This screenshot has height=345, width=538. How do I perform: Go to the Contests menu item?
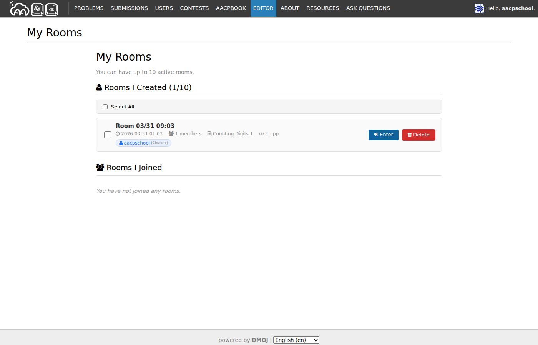click(x=194, y=8)
